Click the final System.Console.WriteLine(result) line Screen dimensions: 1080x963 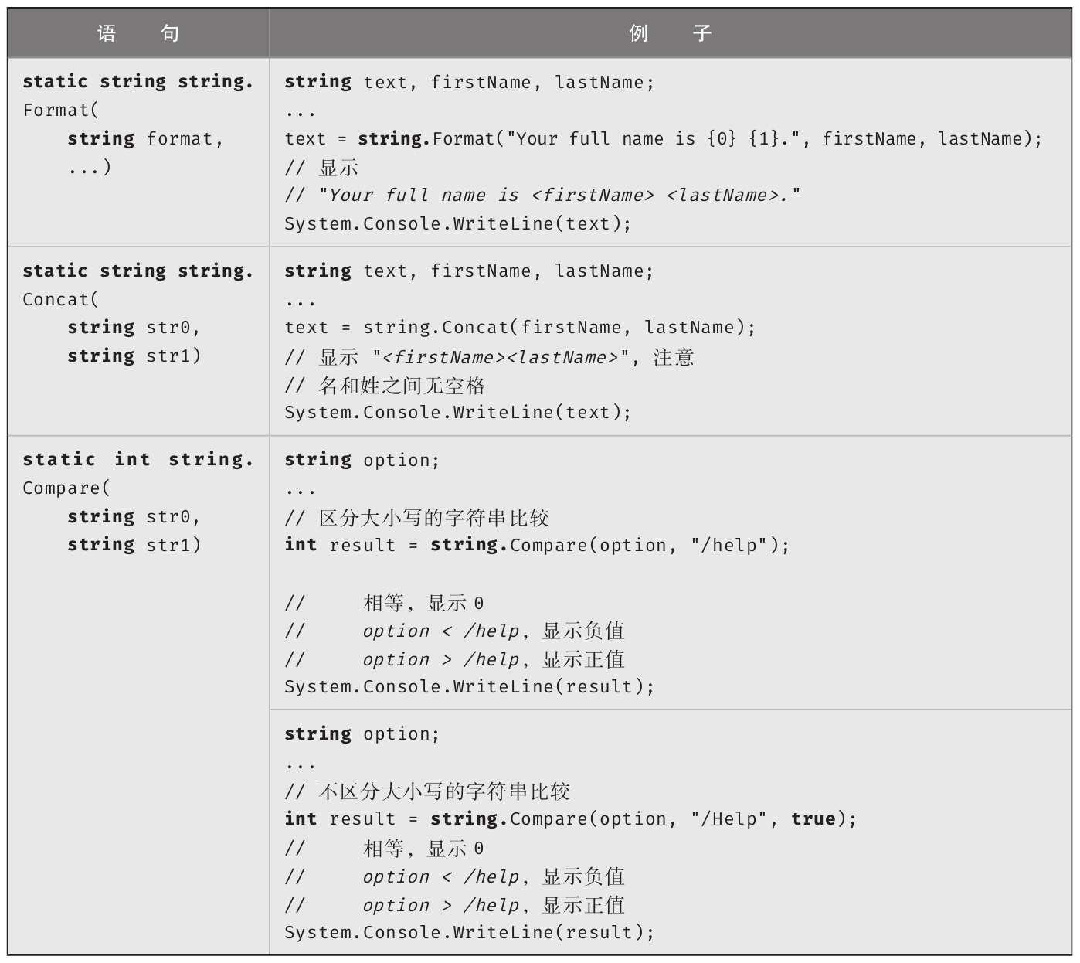469,933
